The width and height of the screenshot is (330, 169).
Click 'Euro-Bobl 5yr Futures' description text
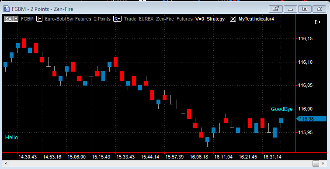pyautogui.click(x=68, y=19)
